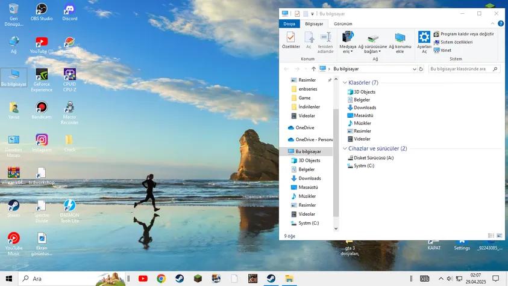Open the Quick Access Toolbar customize dropdown

pos(312,14)
